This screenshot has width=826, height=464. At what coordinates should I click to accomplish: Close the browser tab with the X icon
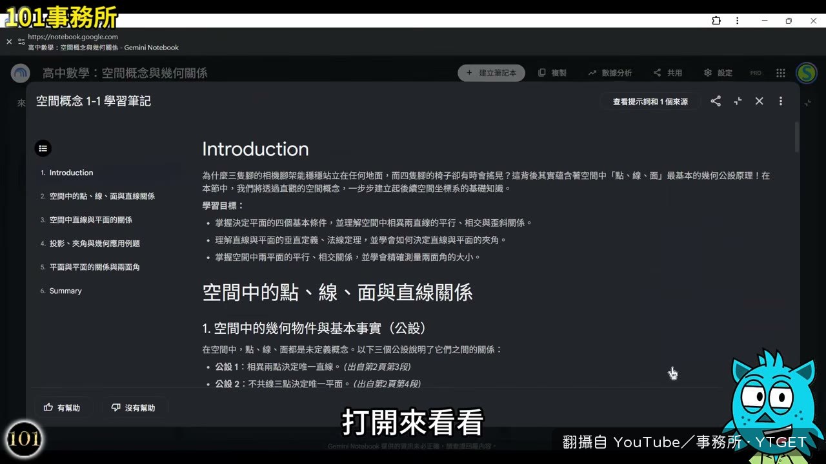tap(9, 41)
